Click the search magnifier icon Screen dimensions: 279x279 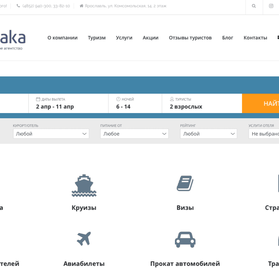tap(254, 6)
